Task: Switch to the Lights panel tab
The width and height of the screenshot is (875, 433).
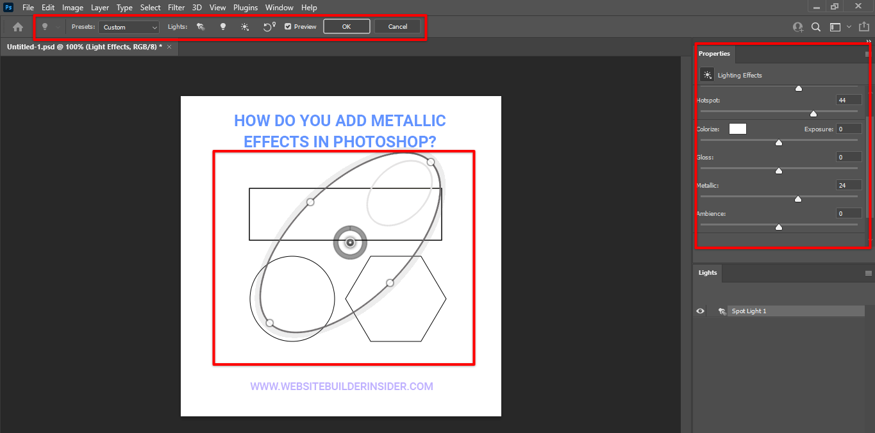Action: pyautogui.click(x=707, y=273)
